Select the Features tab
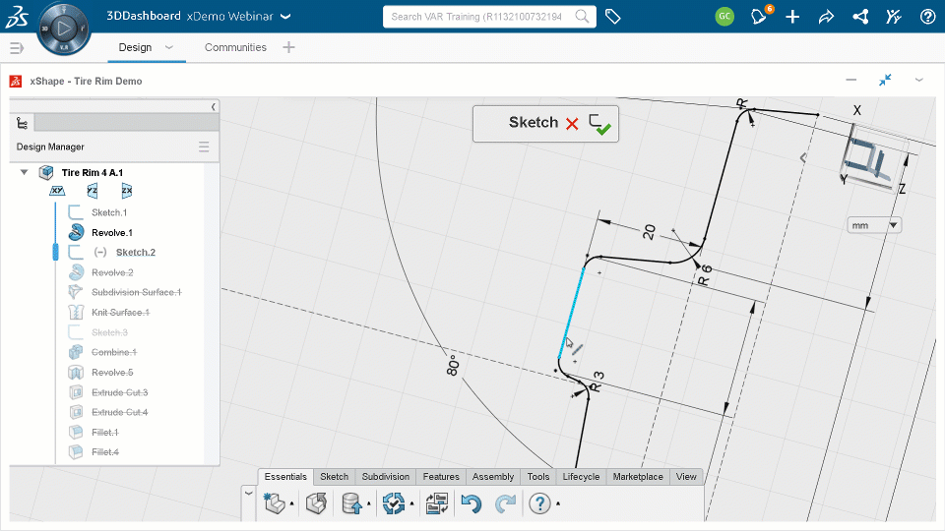Screen dimensions: 945x531 pyautogui.click(x=441, y=477)
